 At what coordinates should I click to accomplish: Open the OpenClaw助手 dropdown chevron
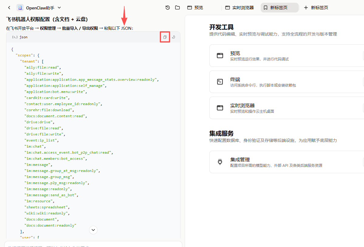tap(59, 8)
